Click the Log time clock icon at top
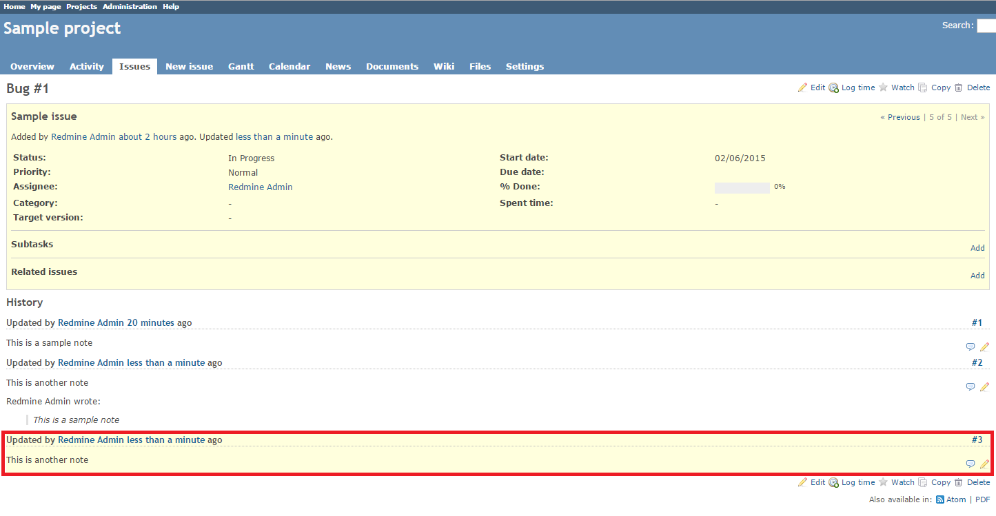Viewport: 996px width, 516px height. click(833, 87)
